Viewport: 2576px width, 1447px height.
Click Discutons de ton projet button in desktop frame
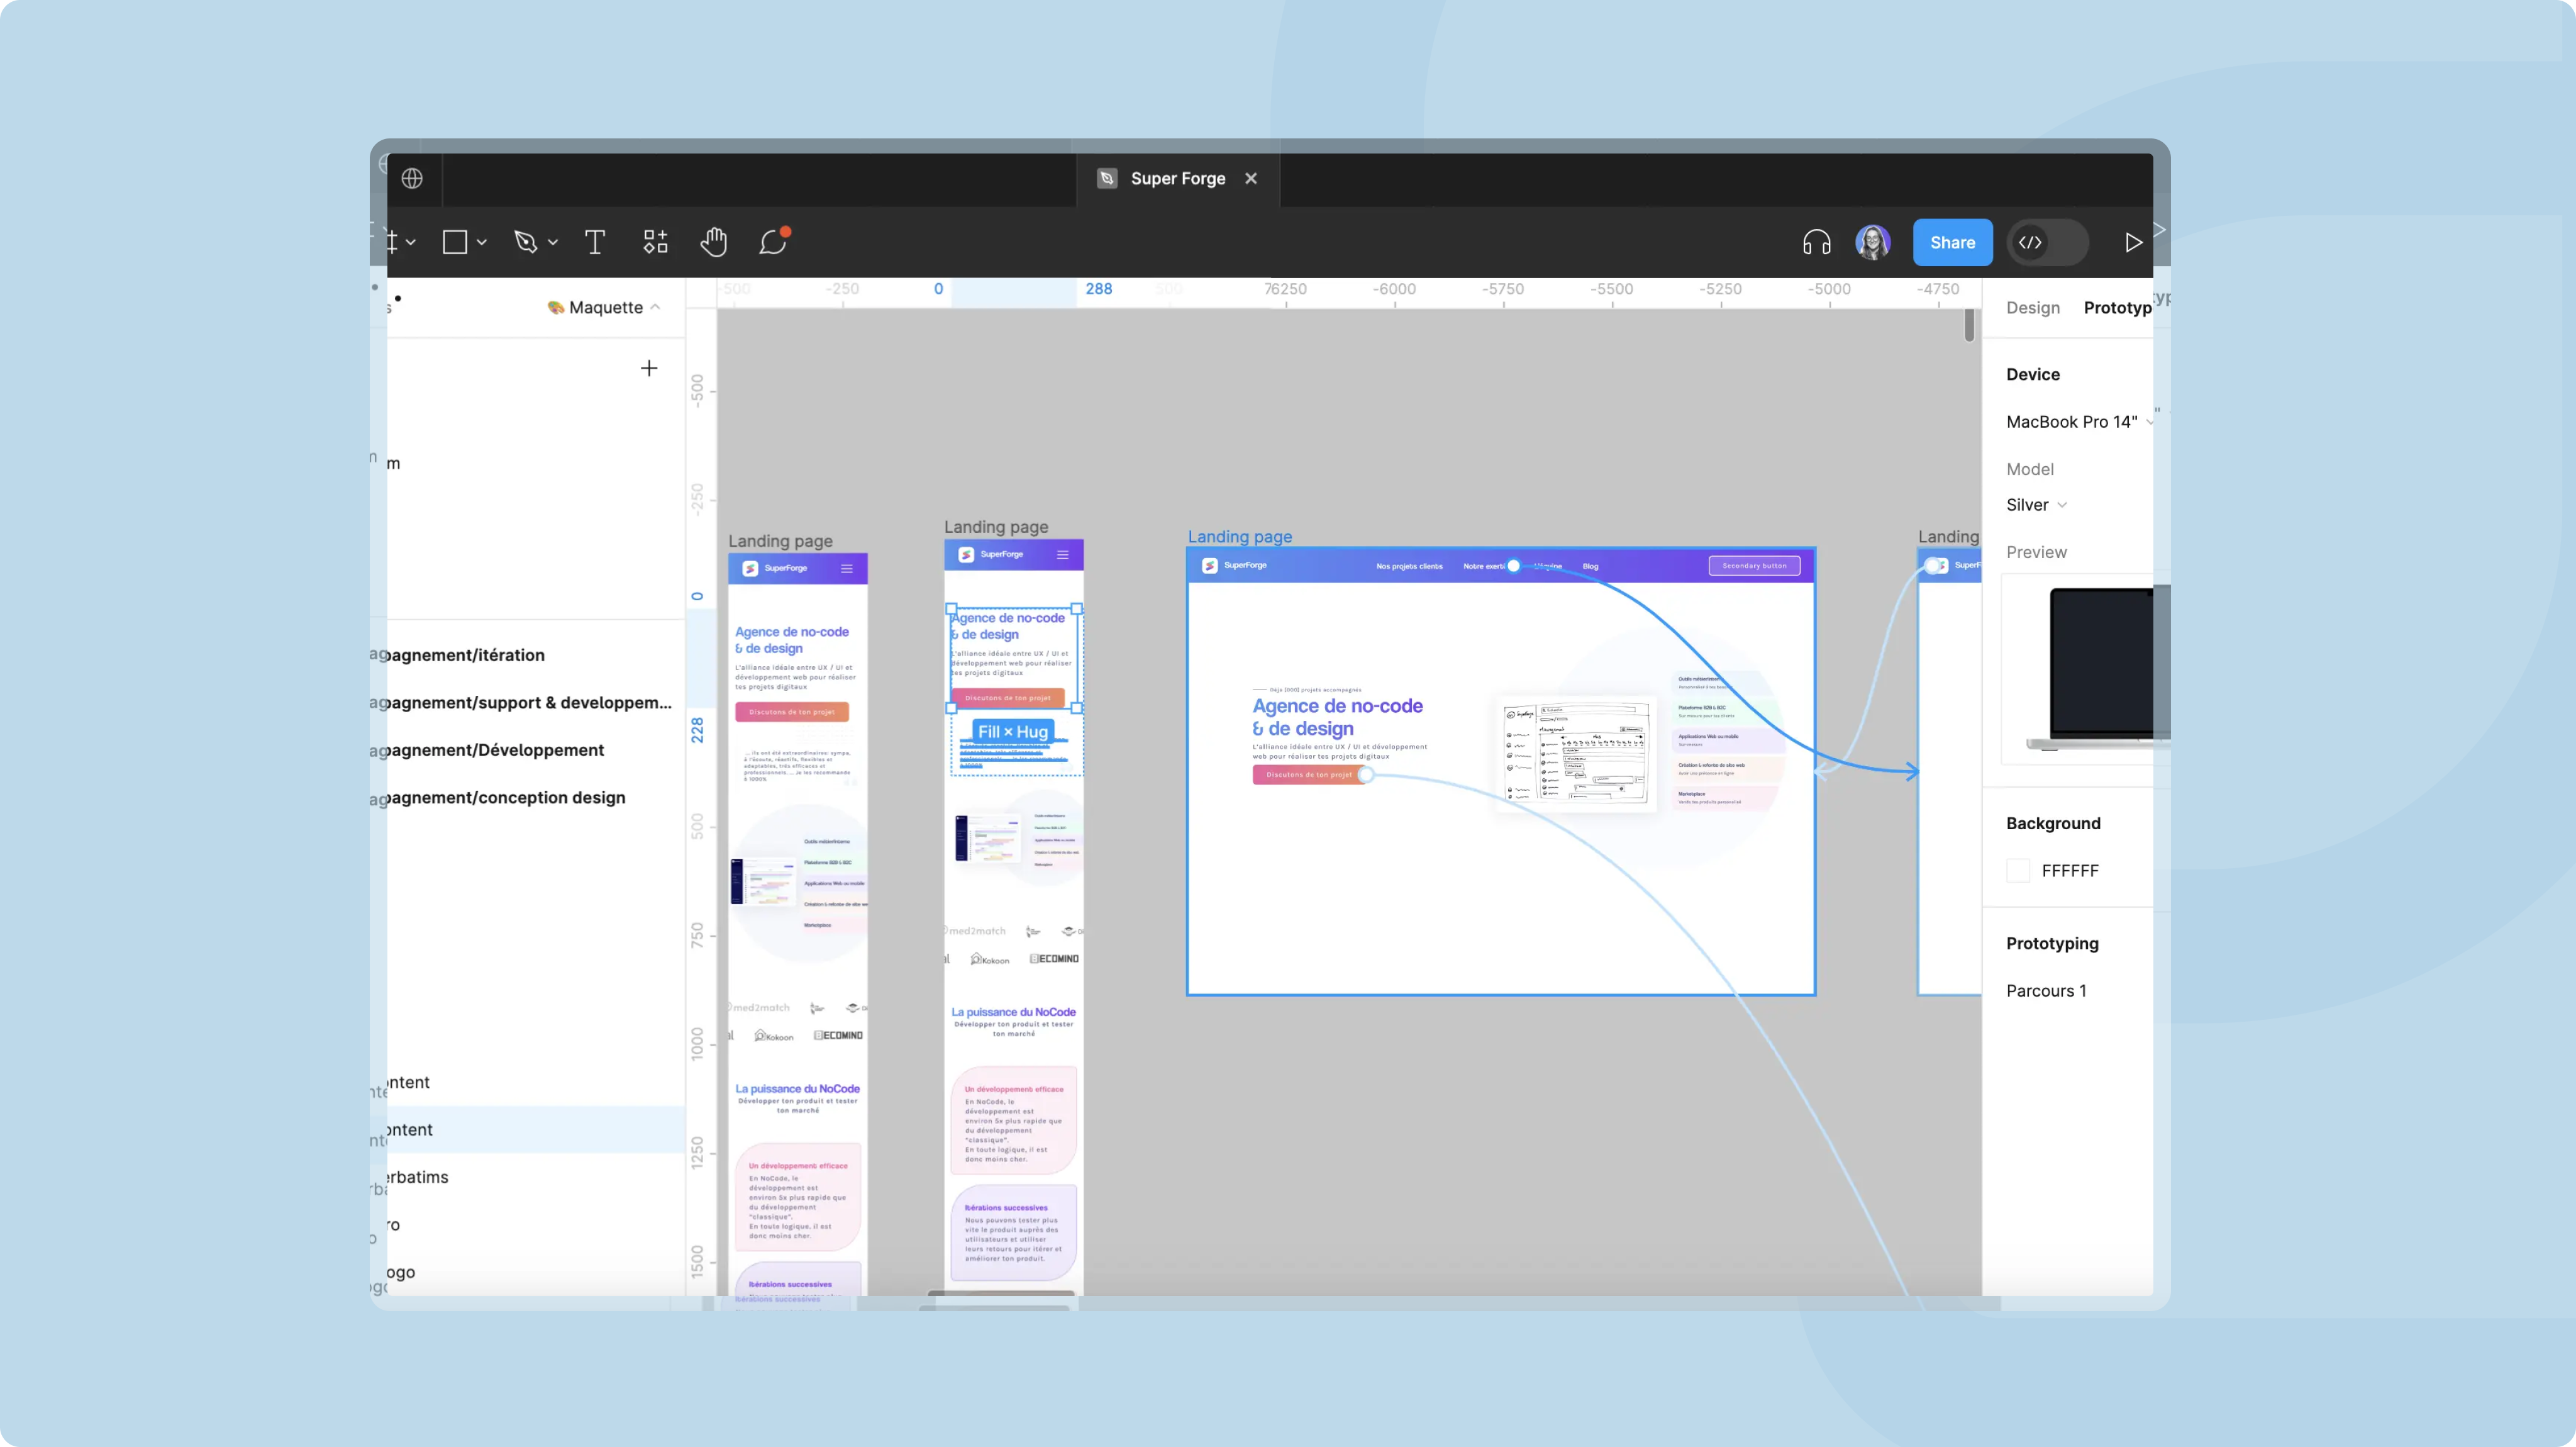pos(1308,774)
